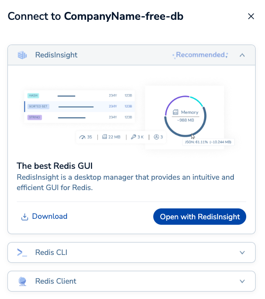Screen dimensions: 265x299
Task: Expand the Redis CLI section chevron
Action: click(242, 252)
